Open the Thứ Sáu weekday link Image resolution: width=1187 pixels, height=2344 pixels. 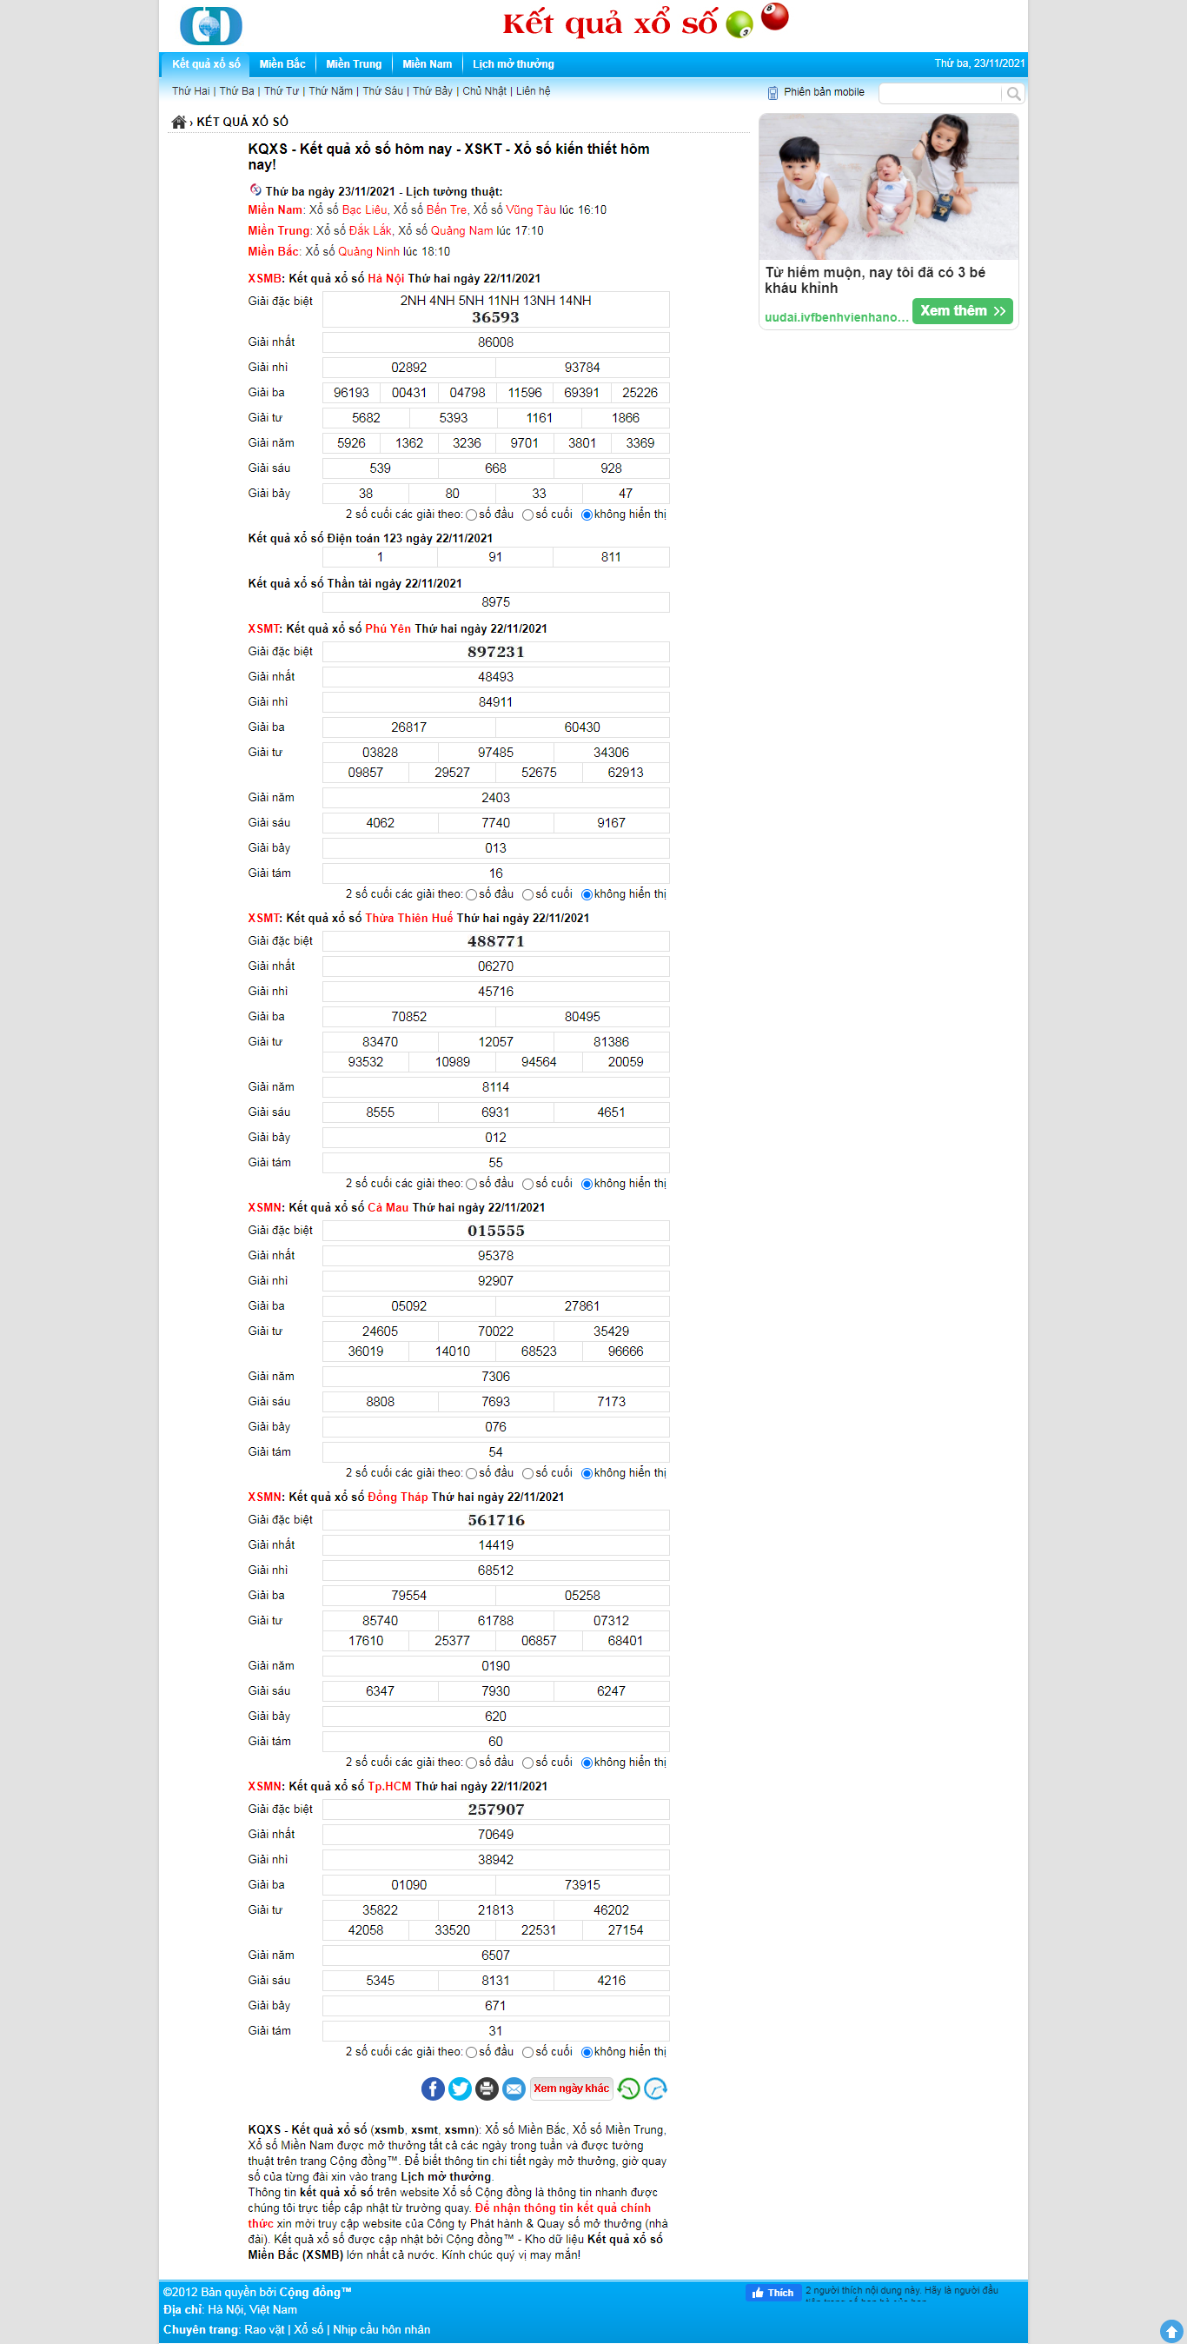[382, 91]
